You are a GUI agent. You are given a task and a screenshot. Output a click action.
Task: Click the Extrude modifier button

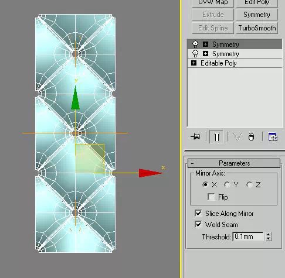(213, 15)
